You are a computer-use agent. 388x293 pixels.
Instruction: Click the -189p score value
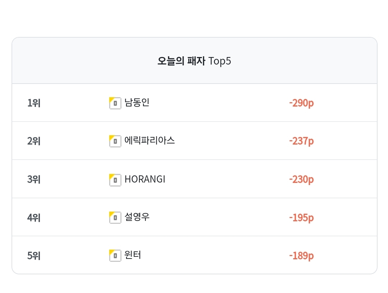tap(301, 256)
